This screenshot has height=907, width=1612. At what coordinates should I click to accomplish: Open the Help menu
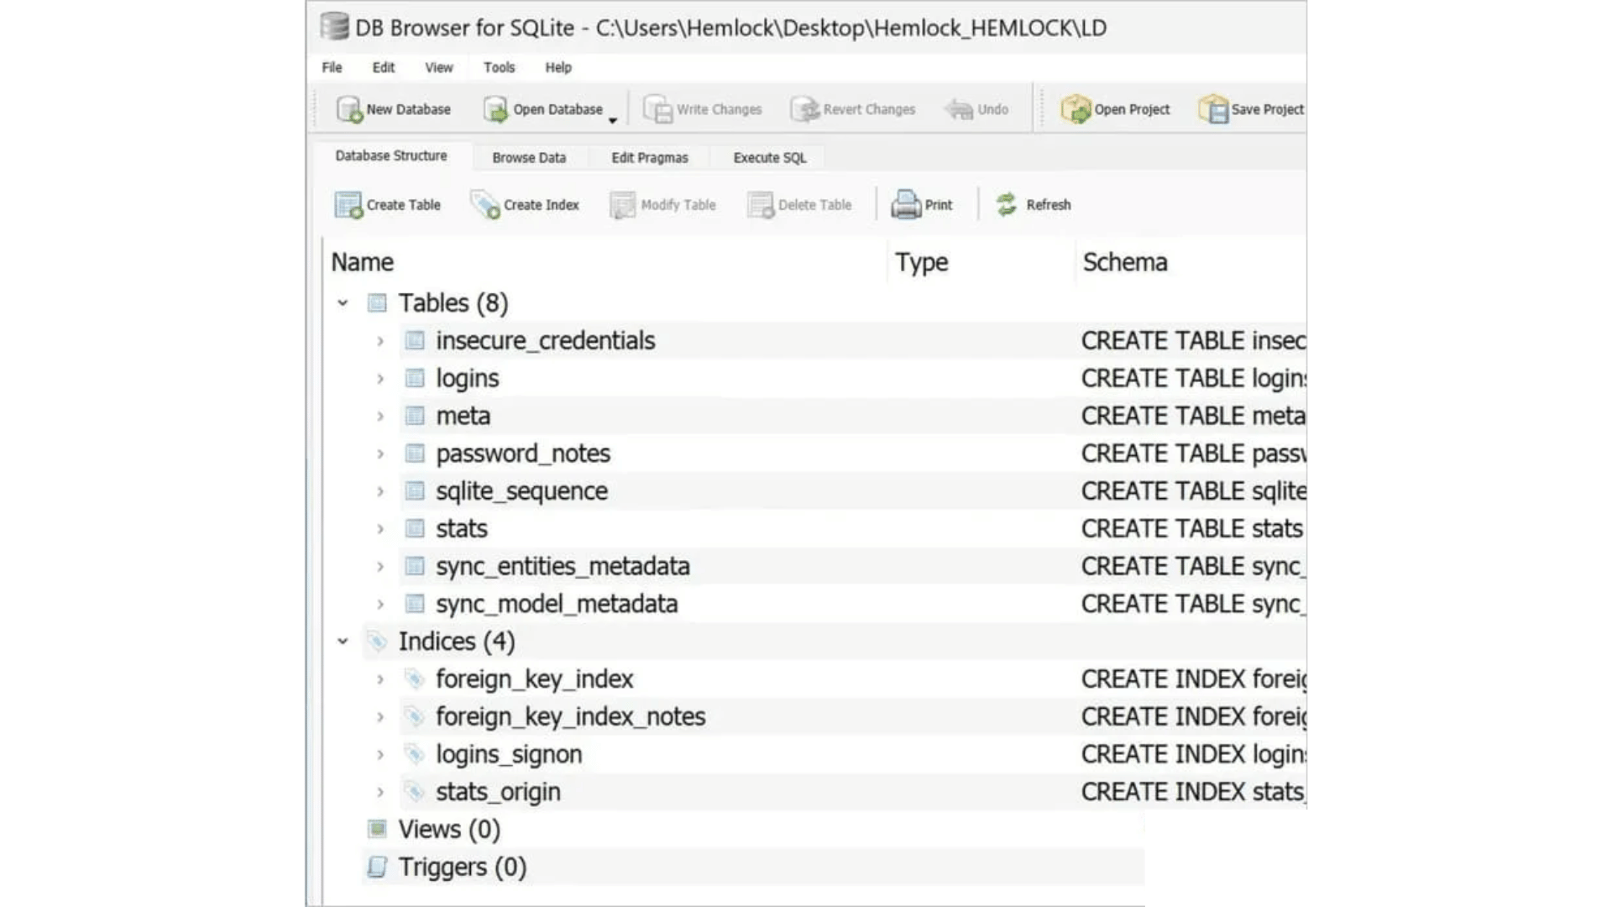[x=558, y=67]
